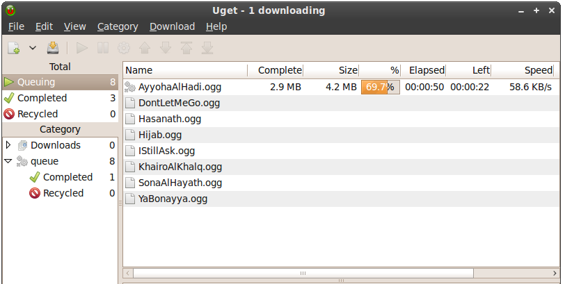Click the save all settings toolbar icon
The height and width of the screenshot is (284, 565).
point(53,48)
